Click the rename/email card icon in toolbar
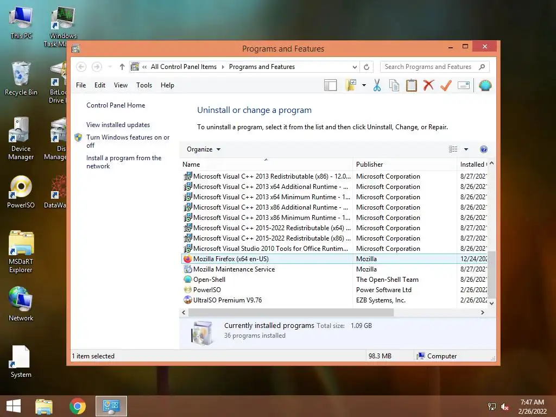Image resolution: width=556 pixels, height=417 pixels. click(x=464, y=85)
